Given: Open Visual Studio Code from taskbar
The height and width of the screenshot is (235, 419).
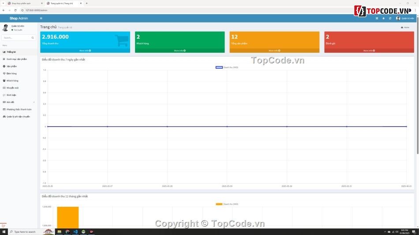Looking at the screenshot, I should point(75,232).
